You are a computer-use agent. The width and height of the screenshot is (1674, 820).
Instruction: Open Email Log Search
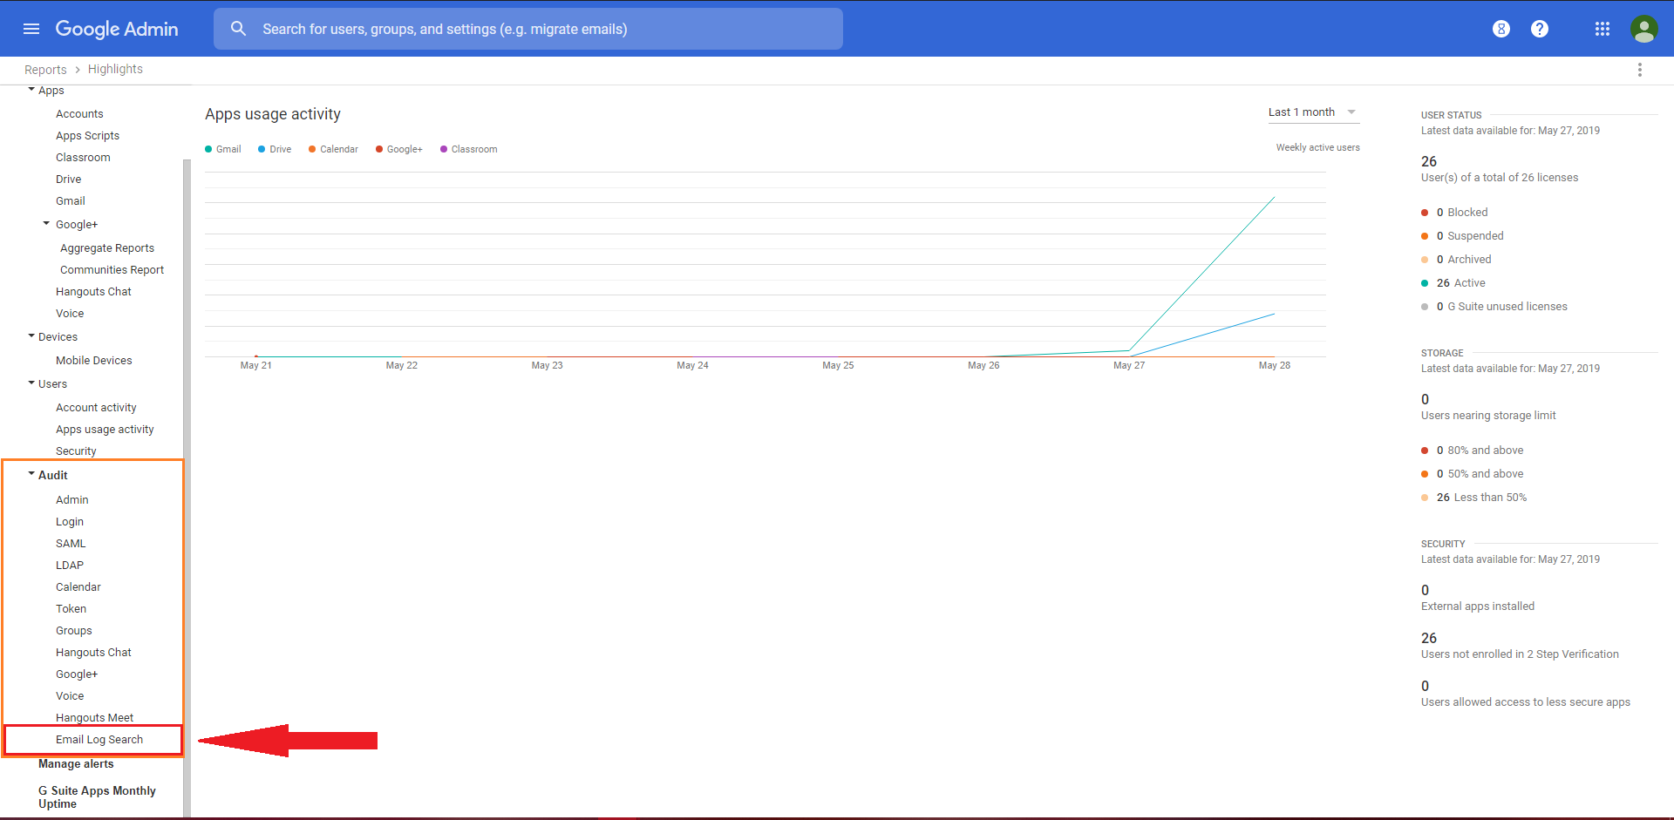(x=99, y=740)
